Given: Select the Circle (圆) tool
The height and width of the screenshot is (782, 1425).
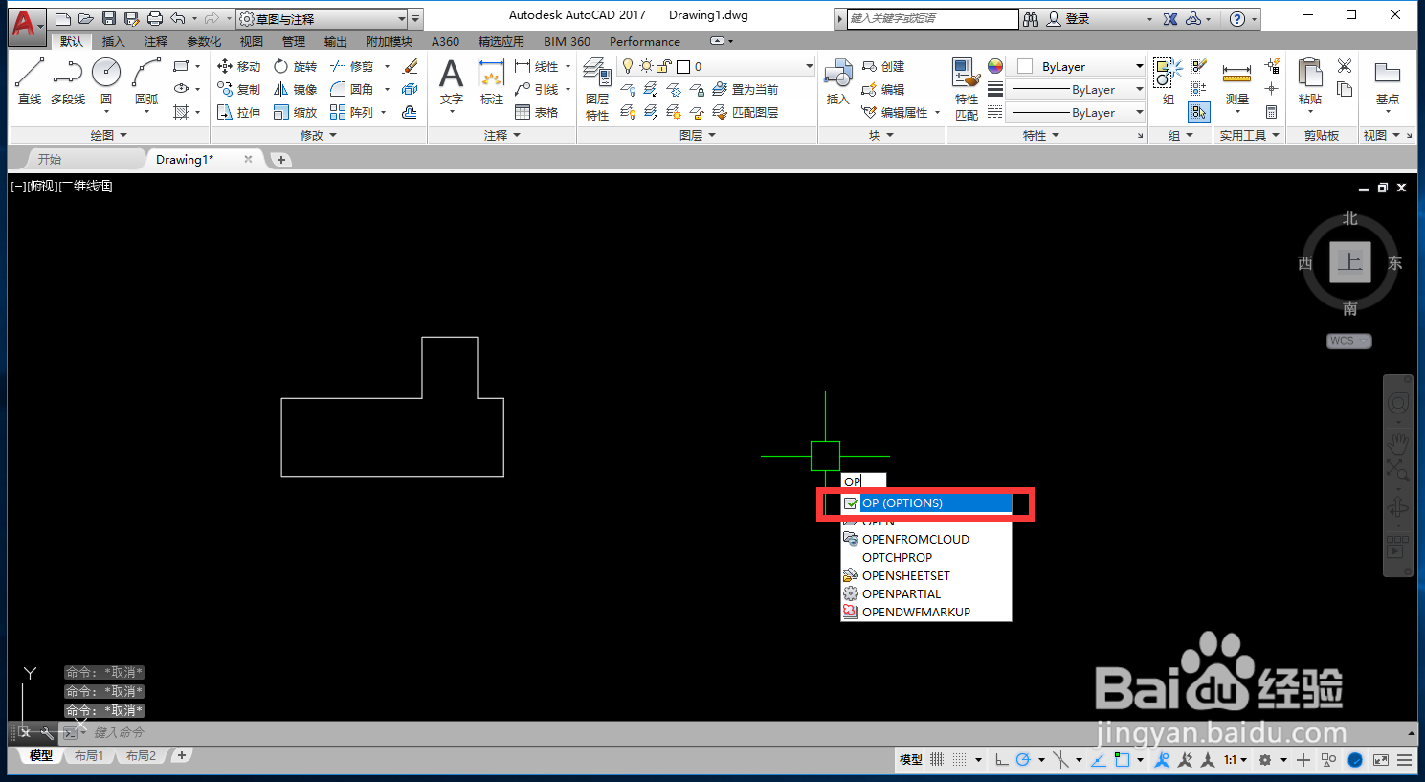Looking at the screenshot, I should (106, 80).
